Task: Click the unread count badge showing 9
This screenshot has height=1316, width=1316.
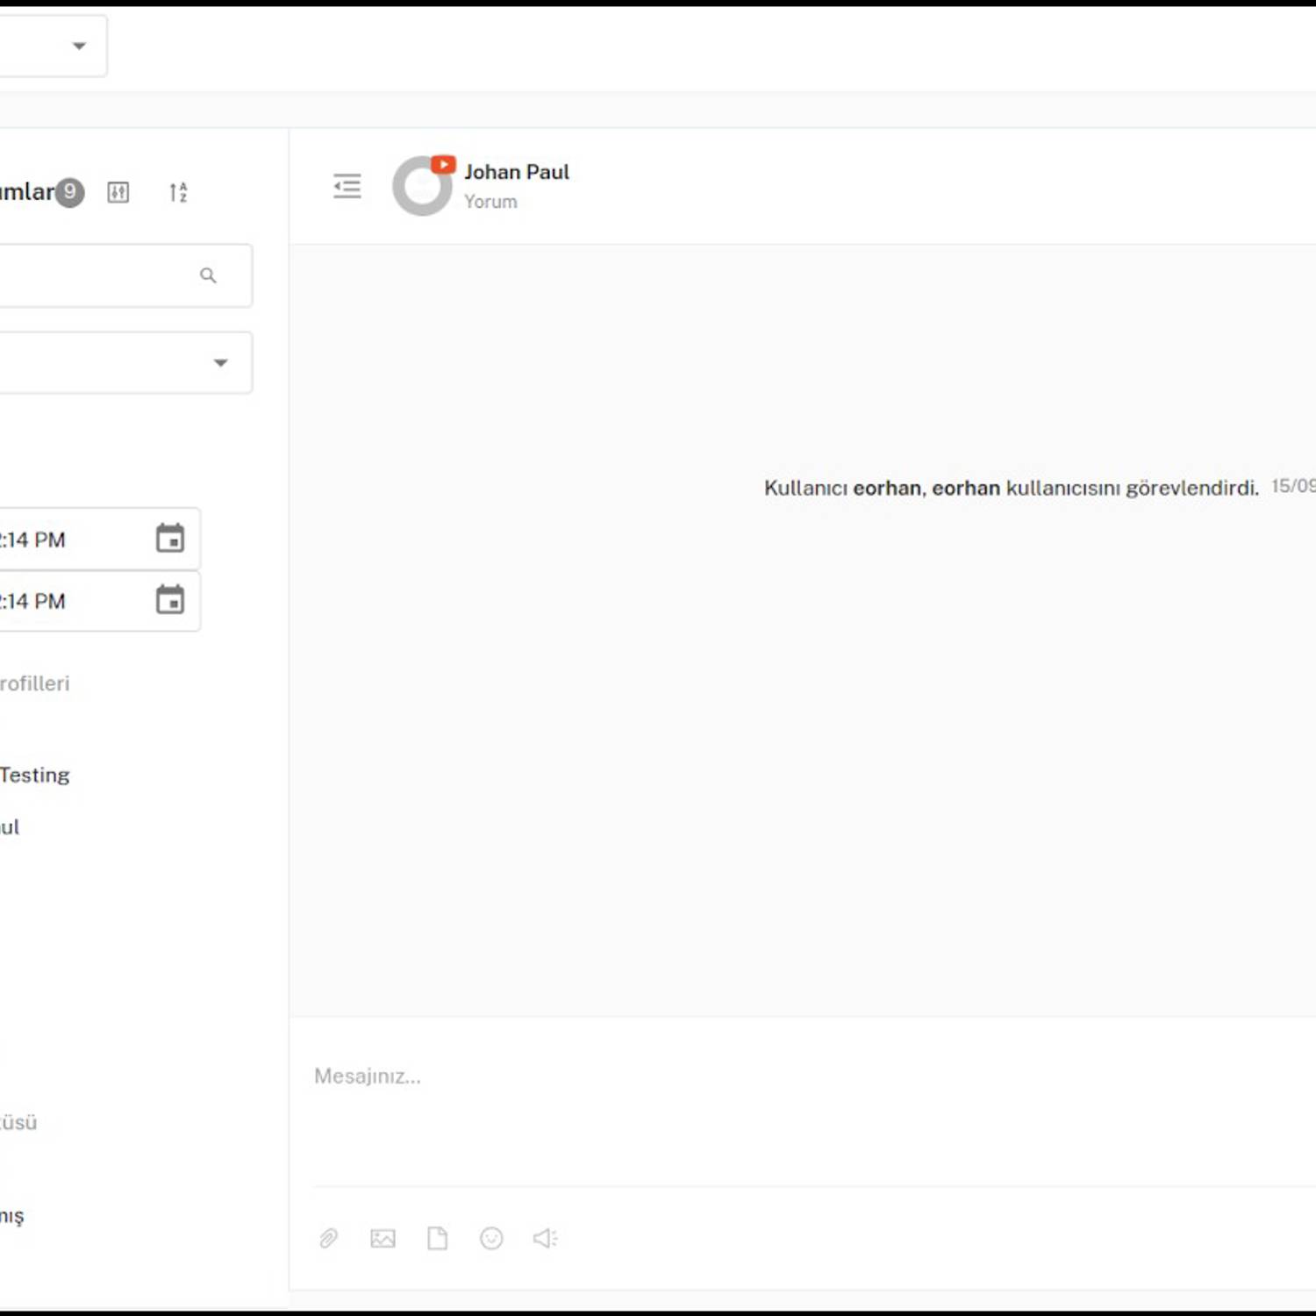Action: [x=70, y=191]
